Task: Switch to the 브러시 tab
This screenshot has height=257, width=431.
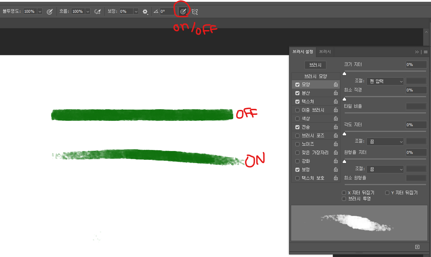Action: coord(325,52)
